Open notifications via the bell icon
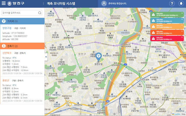 [x=181, y=4]
